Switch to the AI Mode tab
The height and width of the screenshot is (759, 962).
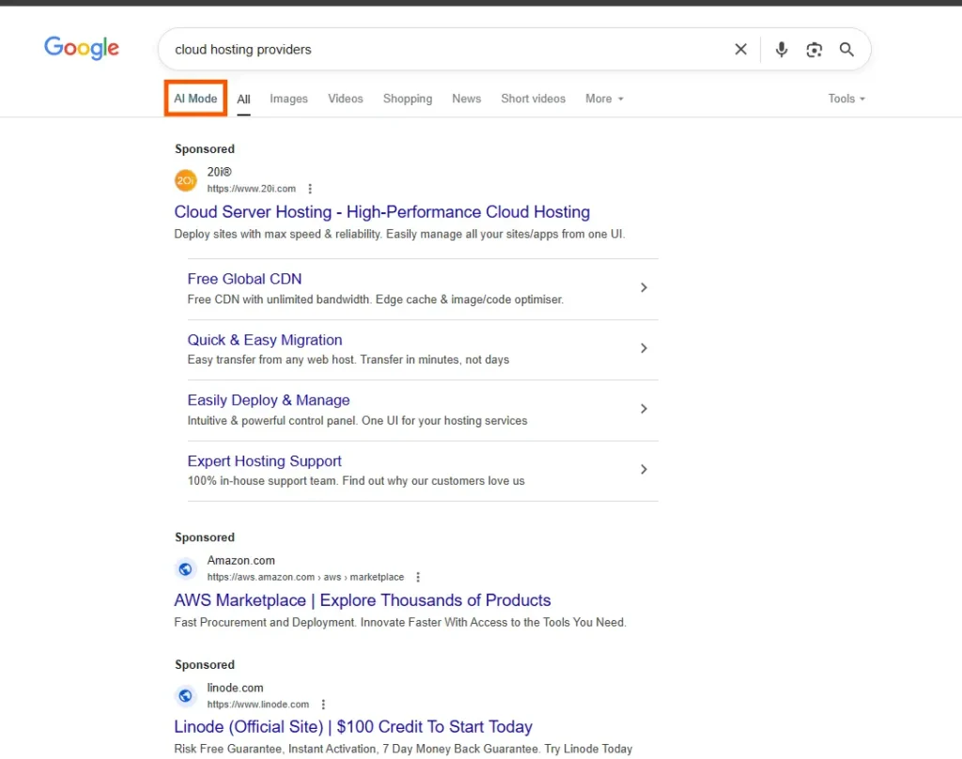(195, 99)
